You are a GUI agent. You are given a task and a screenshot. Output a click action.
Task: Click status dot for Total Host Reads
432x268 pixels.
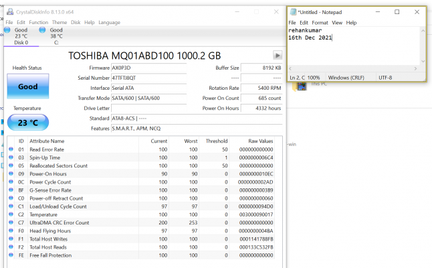coord(11,247)
